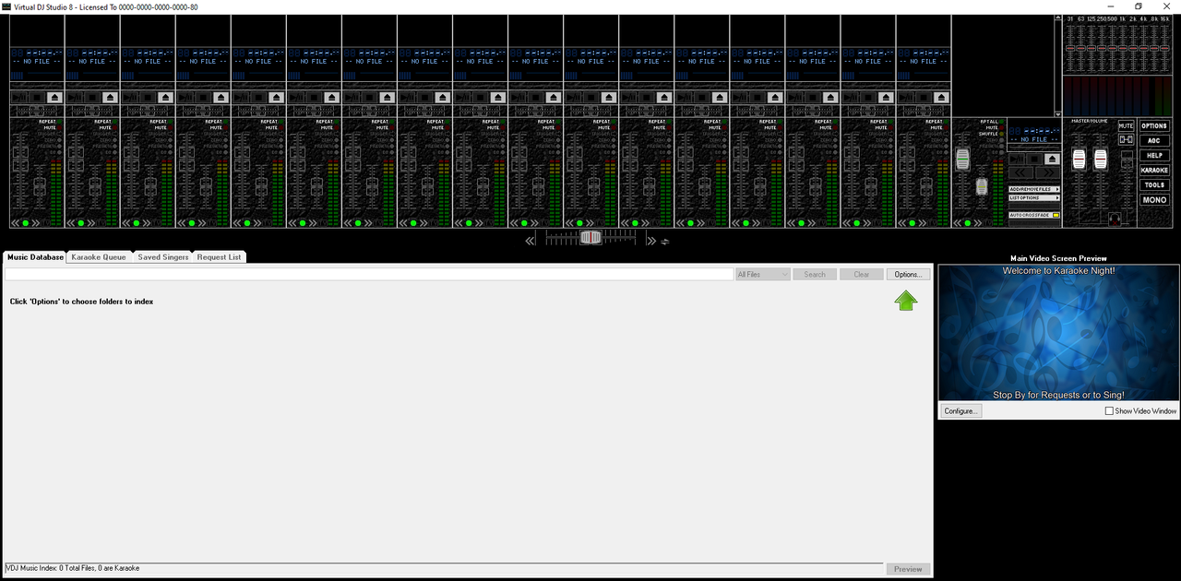
Task: Open the Karaoke Queue tab
Action: pos(99,257)
